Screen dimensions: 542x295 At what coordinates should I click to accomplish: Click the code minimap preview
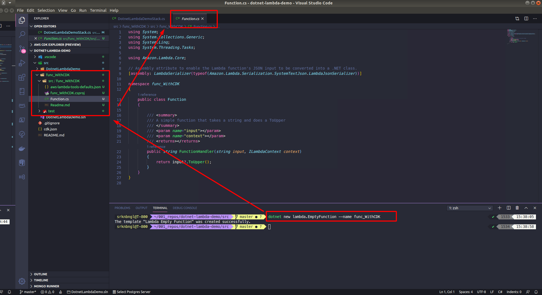click(521, 36)
